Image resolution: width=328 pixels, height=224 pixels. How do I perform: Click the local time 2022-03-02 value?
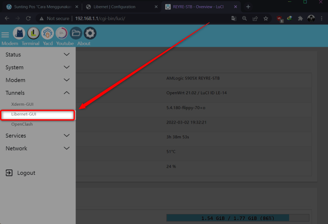186,122
